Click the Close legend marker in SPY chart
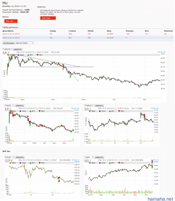The width and height of the screenshot is (175, 201). (20, 163)
